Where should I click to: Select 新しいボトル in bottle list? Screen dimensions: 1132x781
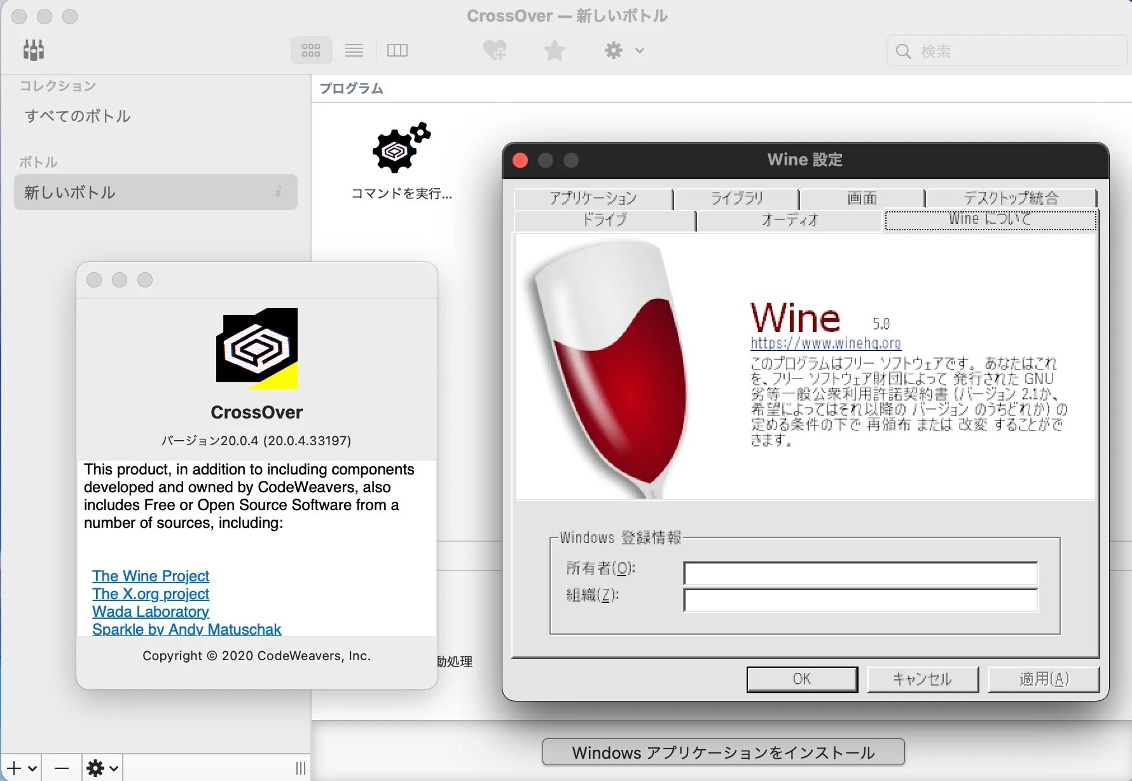pos(155,192)
